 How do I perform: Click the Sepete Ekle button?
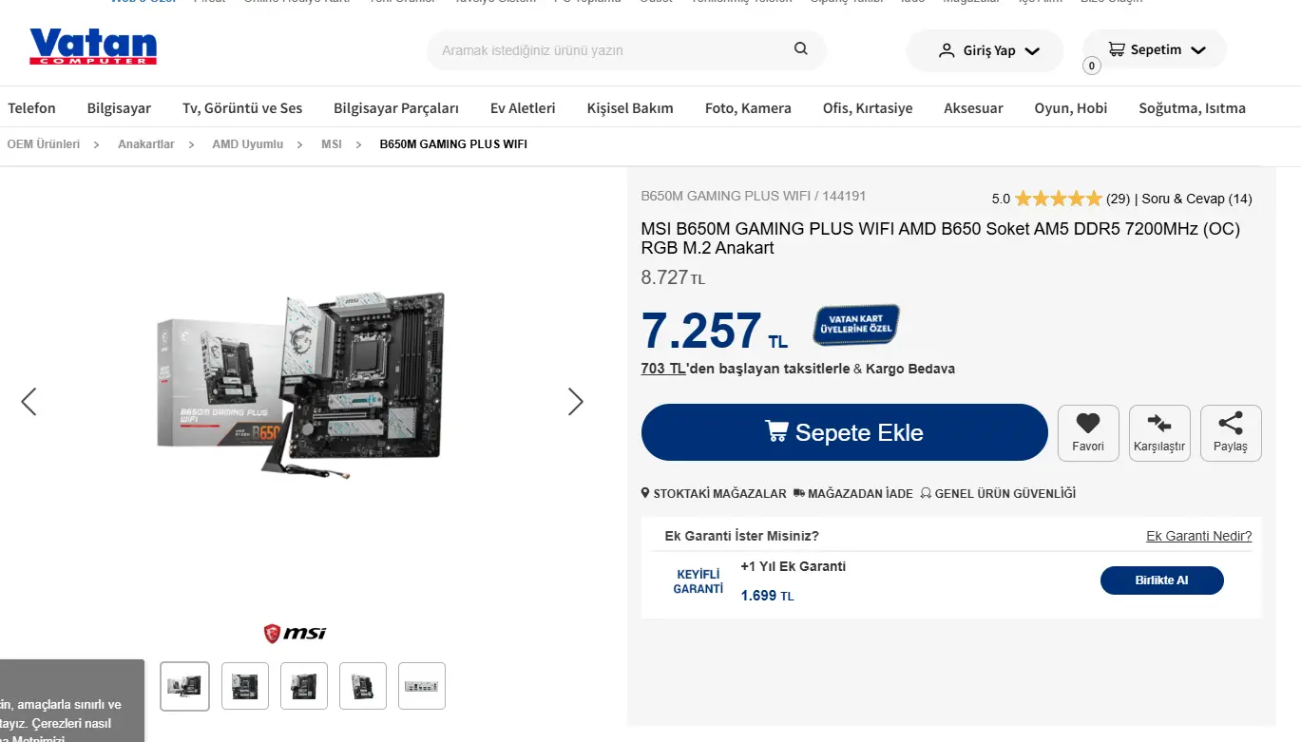point(845,432)
